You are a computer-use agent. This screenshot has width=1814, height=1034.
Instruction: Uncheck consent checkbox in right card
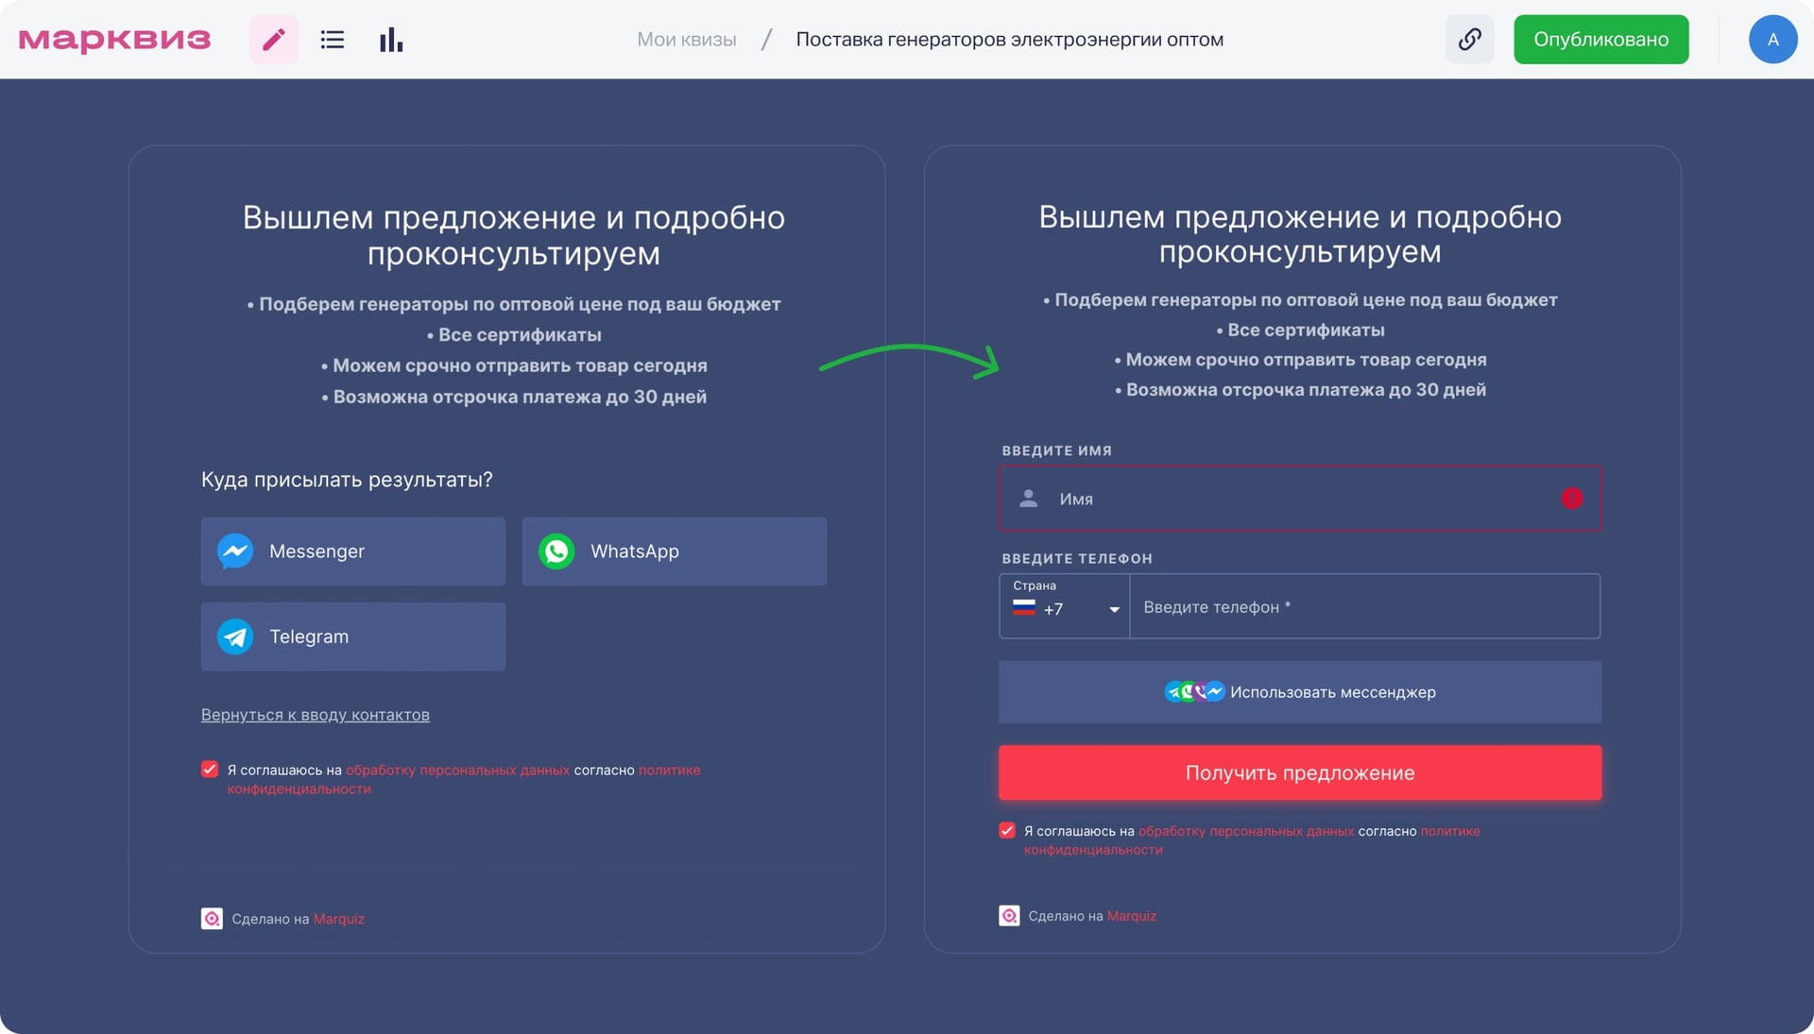(1007, 831)
